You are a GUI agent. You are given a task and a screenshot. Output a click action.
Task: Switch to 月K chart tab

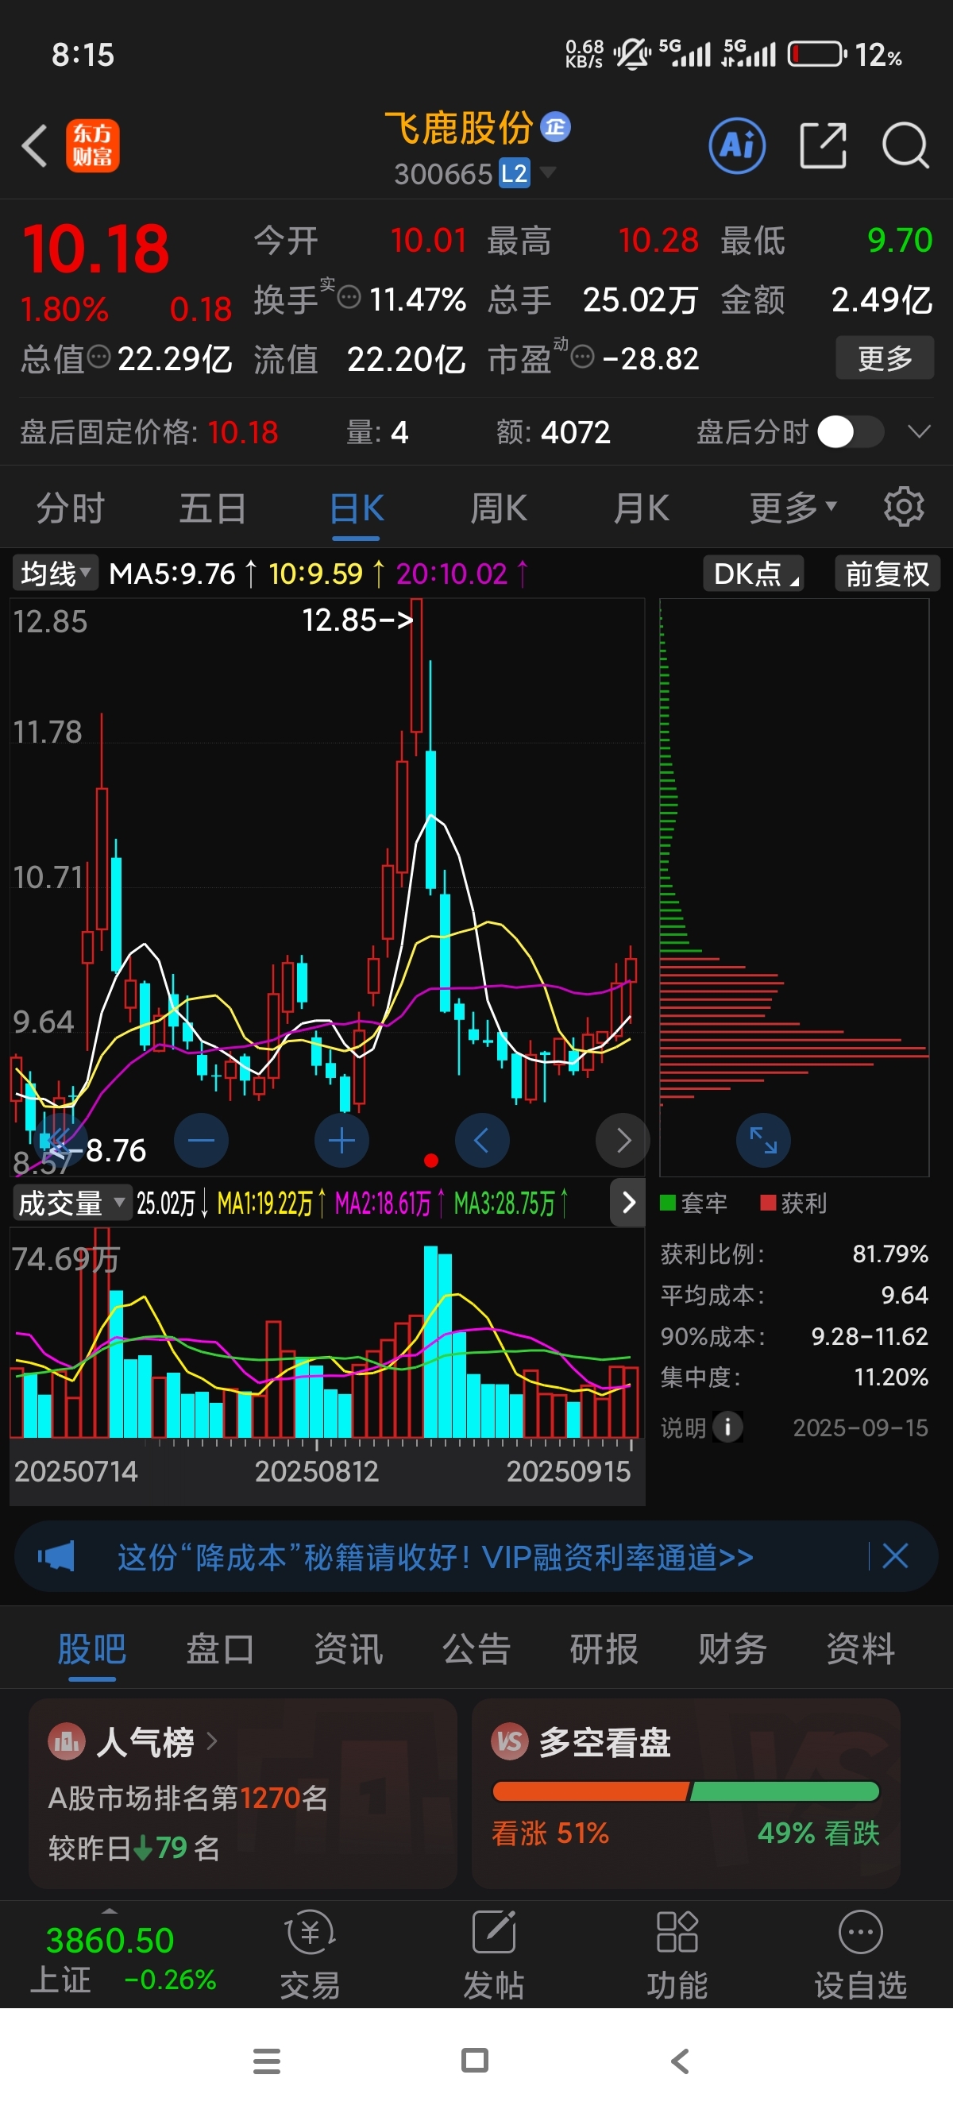[x=641, y=507]
